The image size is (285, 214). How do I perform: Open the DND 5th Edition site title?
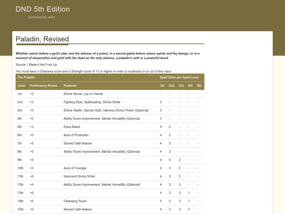coord(43,9)
